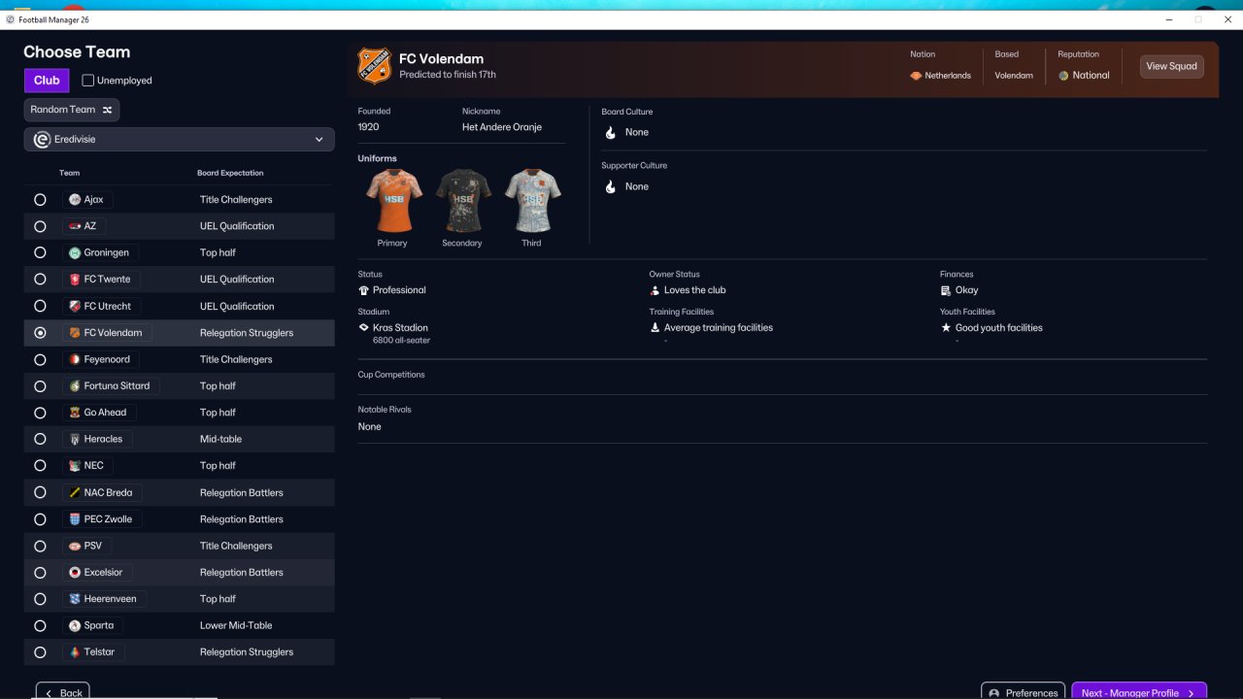Activate the Club mode tab
1243x699 pixels.
coord(47,81)
